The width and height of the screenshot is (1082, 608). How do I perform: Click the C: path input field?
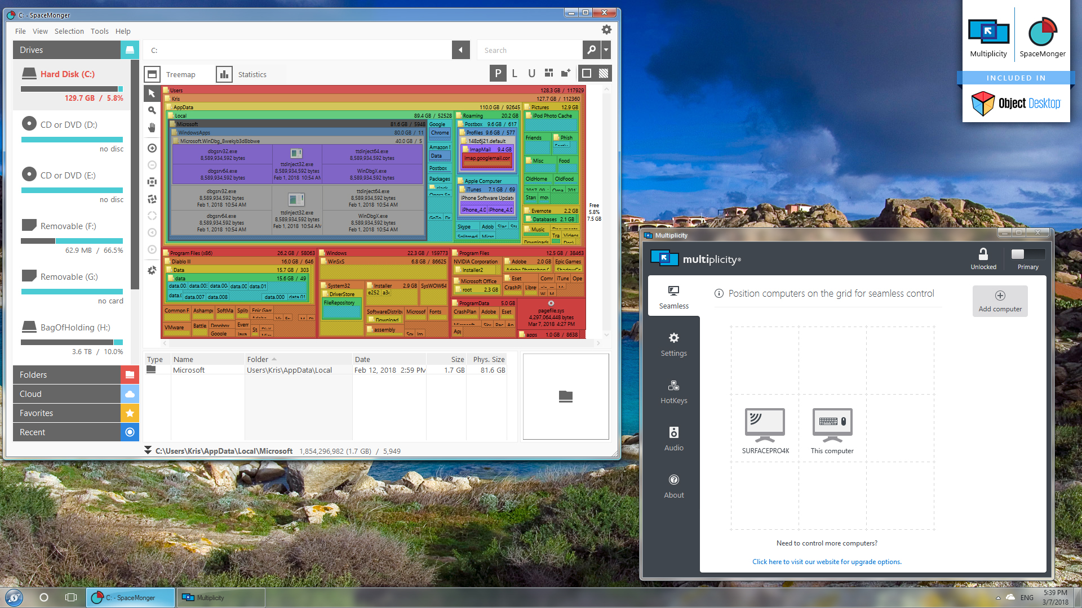[298, 50]
